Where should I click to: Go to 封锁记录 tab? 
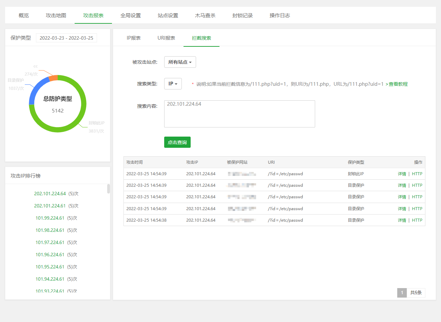(243, 16)
